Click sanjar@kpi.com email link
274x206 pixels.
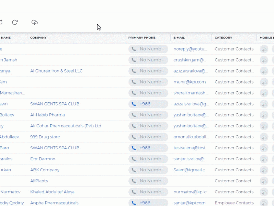pyautogui.click(x=189, y=203)
